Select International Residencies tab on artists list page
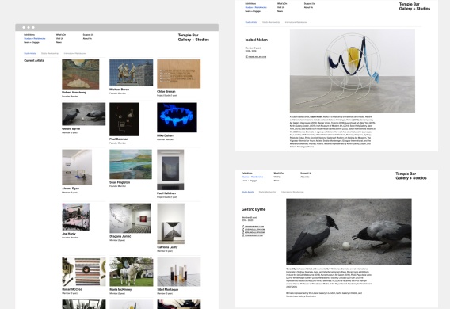This screenshot has width=450, height=309. pyautogui.click(x=75, y=53)
